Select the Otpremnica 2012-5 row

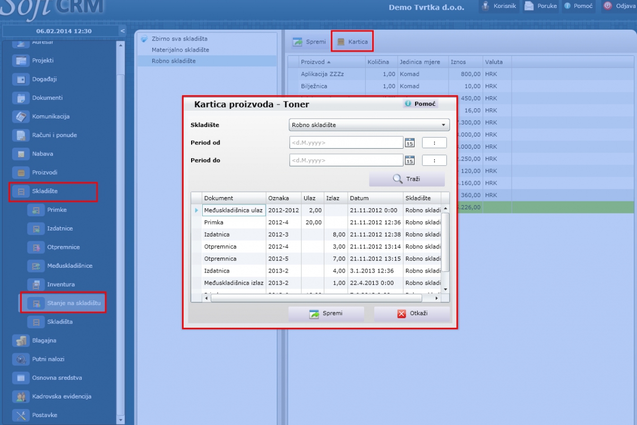[316, 259]
